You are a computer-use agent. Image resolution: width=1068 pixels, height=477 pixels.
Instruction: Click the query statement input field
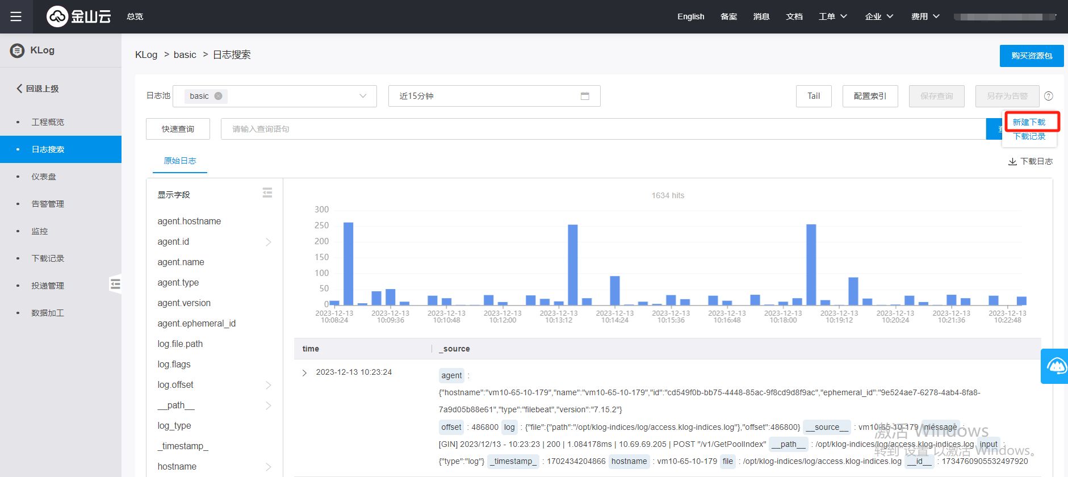(x=602, y=129)
